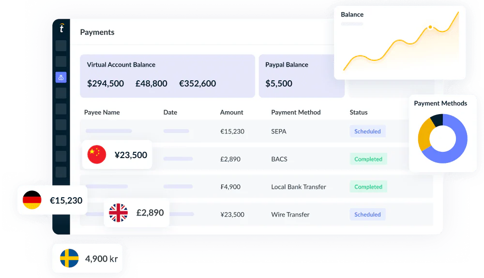The width and height of the screenshot is (484, 278).
Task: Select the dark navy segment of donut chart
Action: point(438,119)
